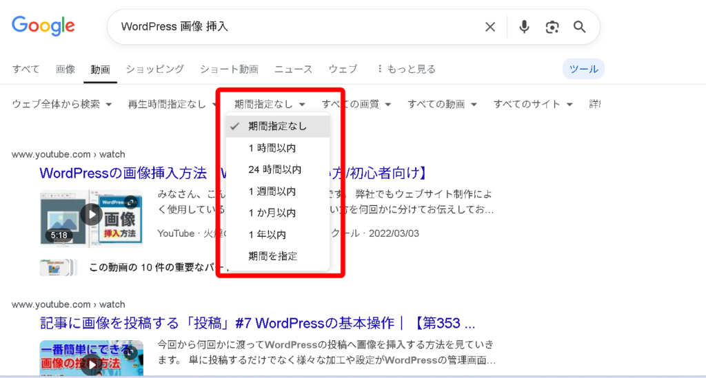The width and height of the screenshot is (706, 378).
Task: Play the 5:18 video thumbnail
Action: [x=92, y=218]
